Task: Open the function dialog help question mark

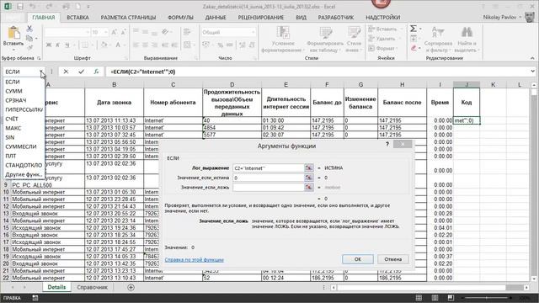Action: [387, 144]
